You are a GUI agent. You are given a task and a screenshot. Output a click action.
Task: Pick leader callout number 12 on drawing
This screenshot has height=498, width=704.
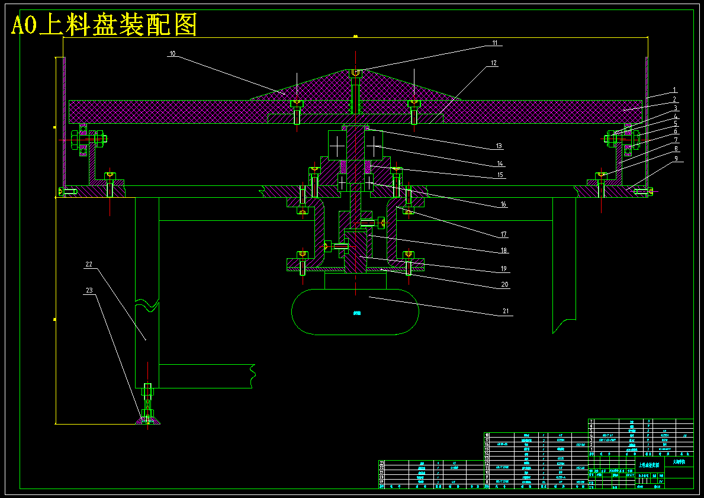pos(494,63)
